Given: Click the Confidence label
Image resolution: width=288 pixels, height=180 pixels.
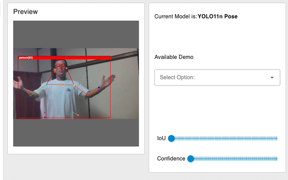Looking at the screenshot, I should pyautogui.click(x=171, y=158).
